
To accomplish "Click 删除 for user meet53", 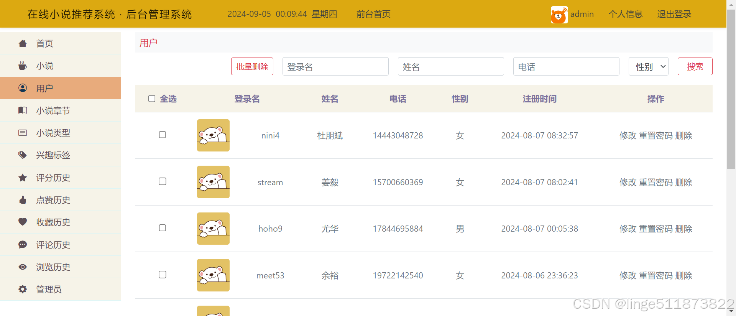I will 684,275.
